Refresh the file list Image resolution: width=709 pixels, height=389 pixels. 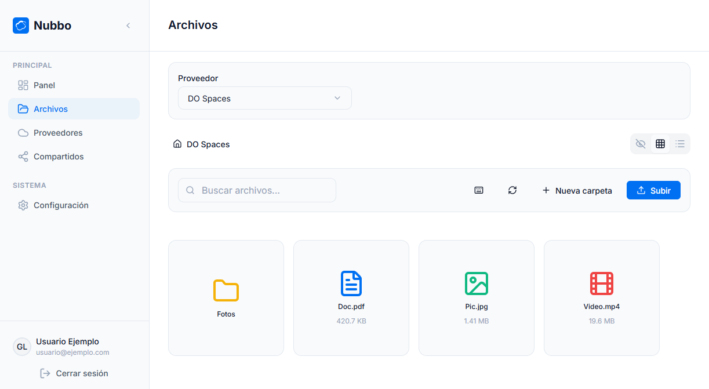tap(512, 190)
